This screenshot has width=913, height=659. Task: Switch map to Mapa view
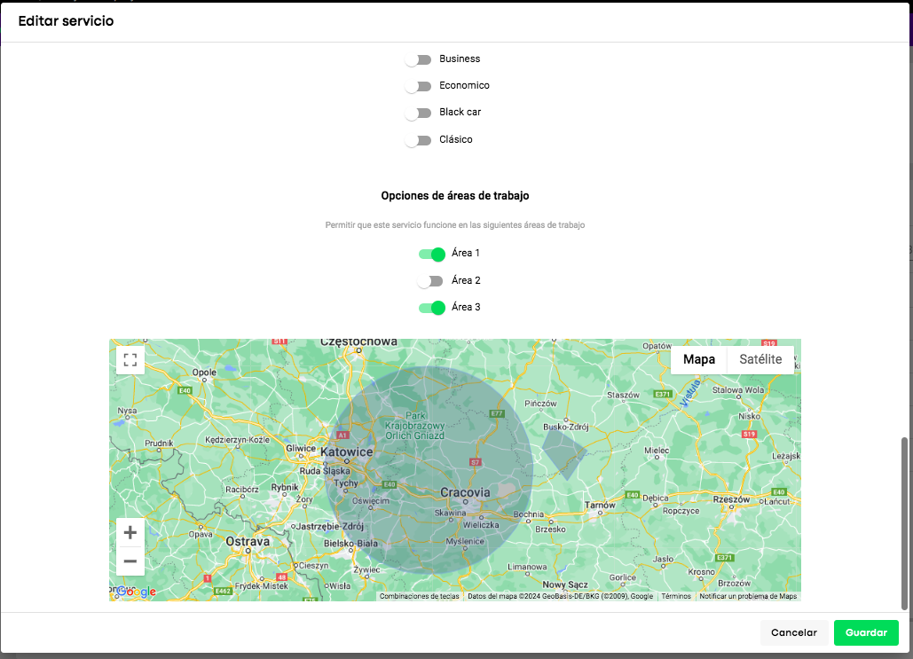pos(699,359)
